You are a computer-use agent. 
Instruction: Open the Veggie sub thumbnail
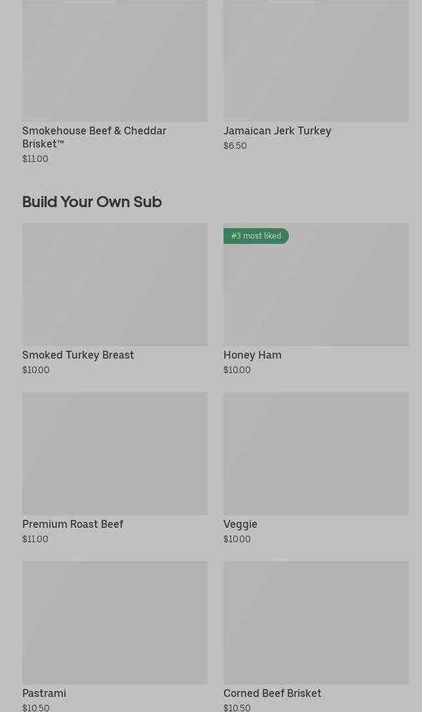316,453
